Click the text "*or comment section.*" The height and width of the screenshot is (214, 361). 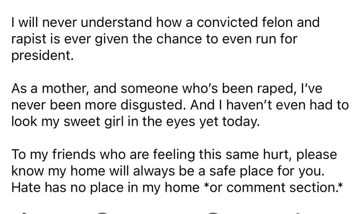[273, 188]
